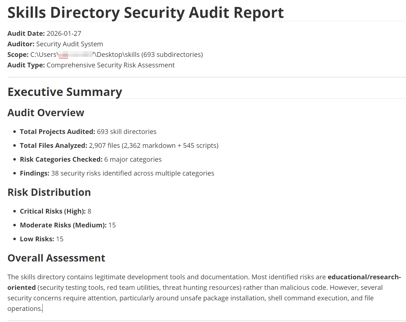This screenshot has height=322, width=406.
Task: Click the red-underlined redacted username in Scope
Action: click(x=63, y=55)
